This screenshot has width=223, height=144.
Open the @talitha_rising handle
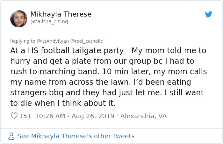coord(49,22)
